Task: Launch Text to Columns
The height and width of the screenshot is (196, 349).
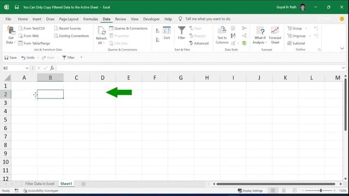Action: (222, 35)
